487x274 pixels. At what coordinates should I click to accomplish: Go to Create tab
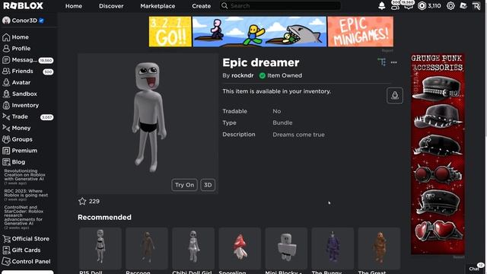201,6
